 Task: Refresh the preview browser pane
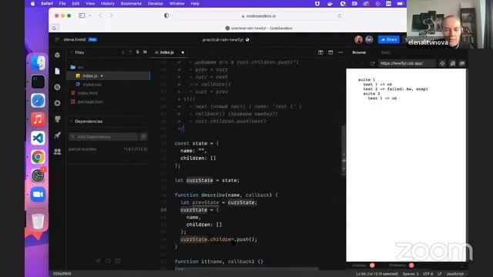[x=372, y=63]
